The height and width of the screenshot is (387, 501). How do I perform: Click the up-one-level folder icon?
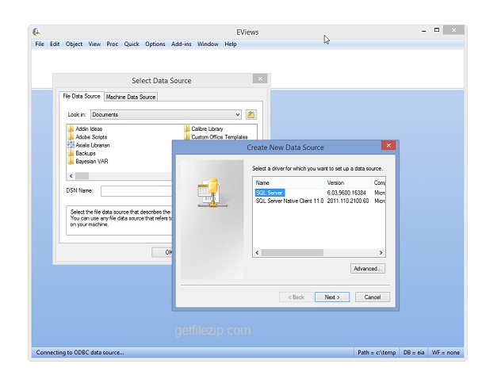point(250,115)
